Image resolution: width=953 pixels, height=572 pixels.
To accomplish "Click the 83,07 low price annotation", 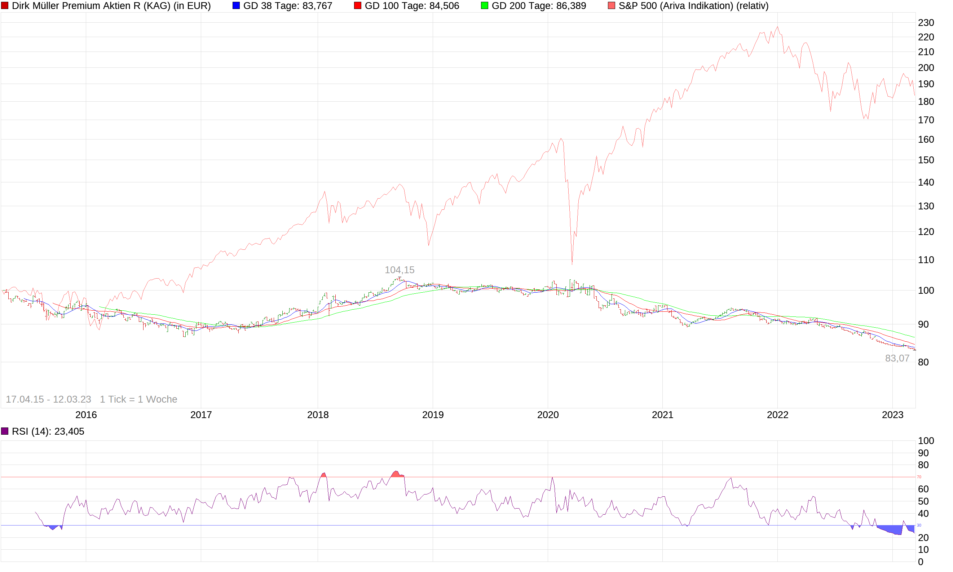I will [897, 358].
